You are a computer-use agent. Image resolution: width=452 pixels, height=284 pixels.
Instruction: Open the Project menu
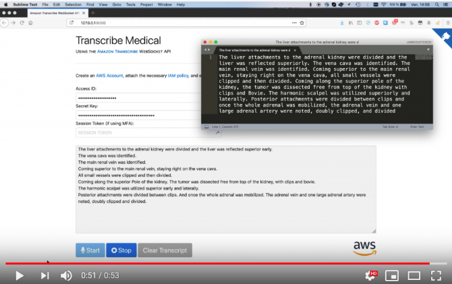point(146,5)
